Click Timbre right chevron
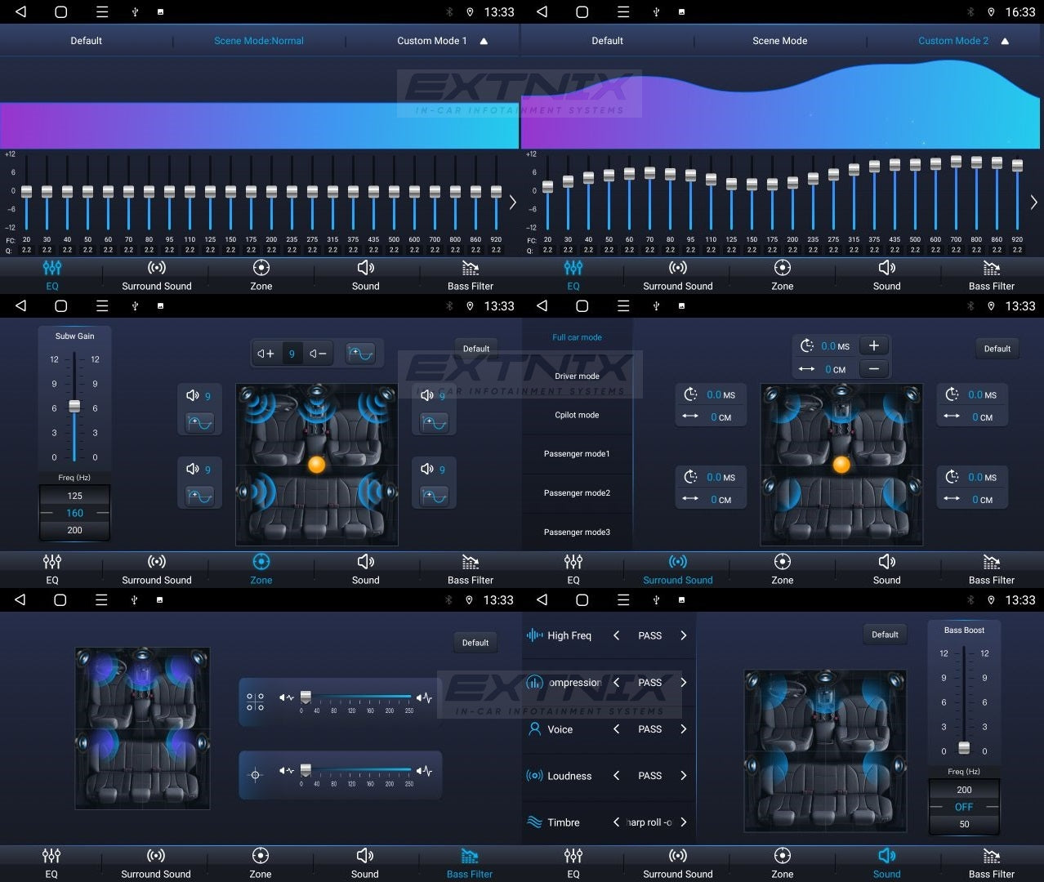The width and height of the screenshot is (1044, 882). click(x=684, y=822)
